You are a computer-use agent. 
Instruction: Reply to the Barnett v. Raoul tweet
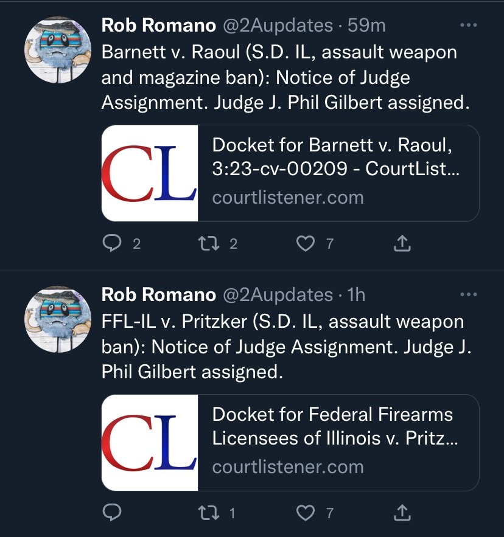112,243
